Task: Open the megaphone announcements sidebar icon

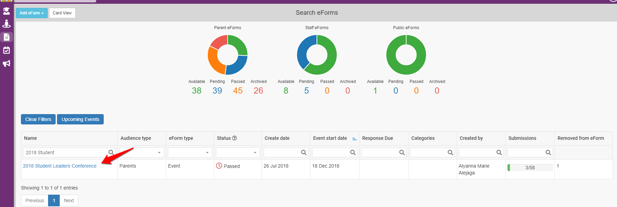Action: pyautogui.click(x=7, y=63)
